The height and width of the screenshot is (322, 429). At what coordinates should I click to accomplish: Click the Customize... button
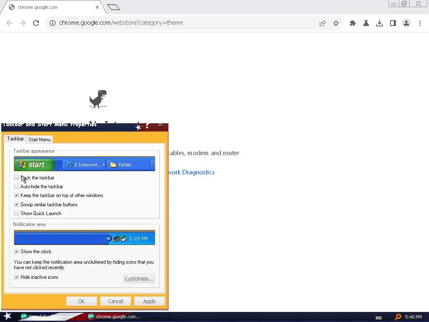click(139, 278)
